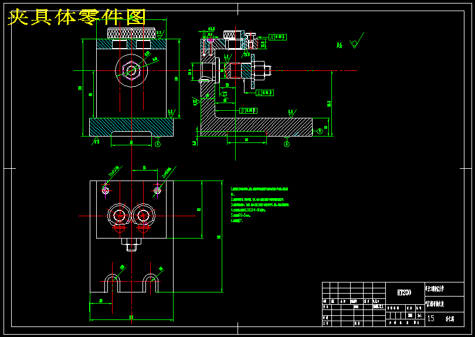Select parallelism tolerance frame beside top clamp
The image size is (475, 337).
[277, 37]
